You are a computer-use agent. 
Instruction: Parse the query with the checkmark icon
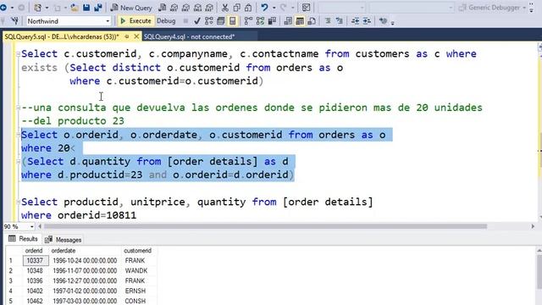197,21
